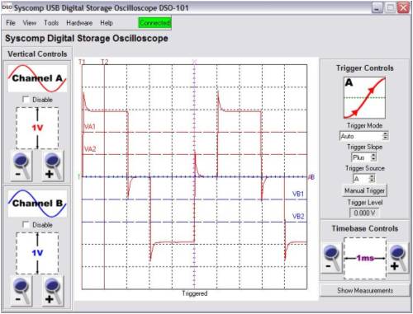
Task: Open the Tools menu
Action: click(x=51, y=23)
